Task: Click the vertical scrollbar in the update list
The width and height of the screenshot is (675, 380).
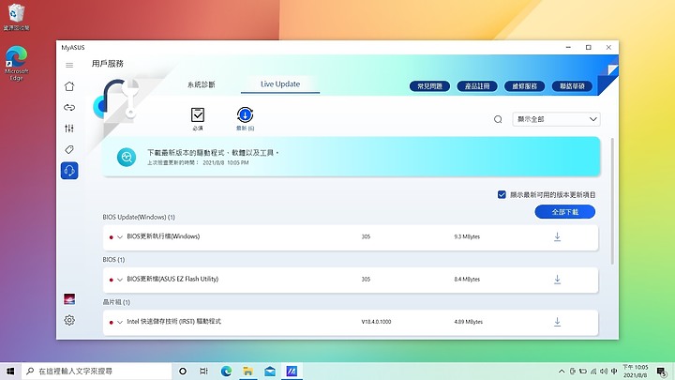Action: click(x=612, y=201)
